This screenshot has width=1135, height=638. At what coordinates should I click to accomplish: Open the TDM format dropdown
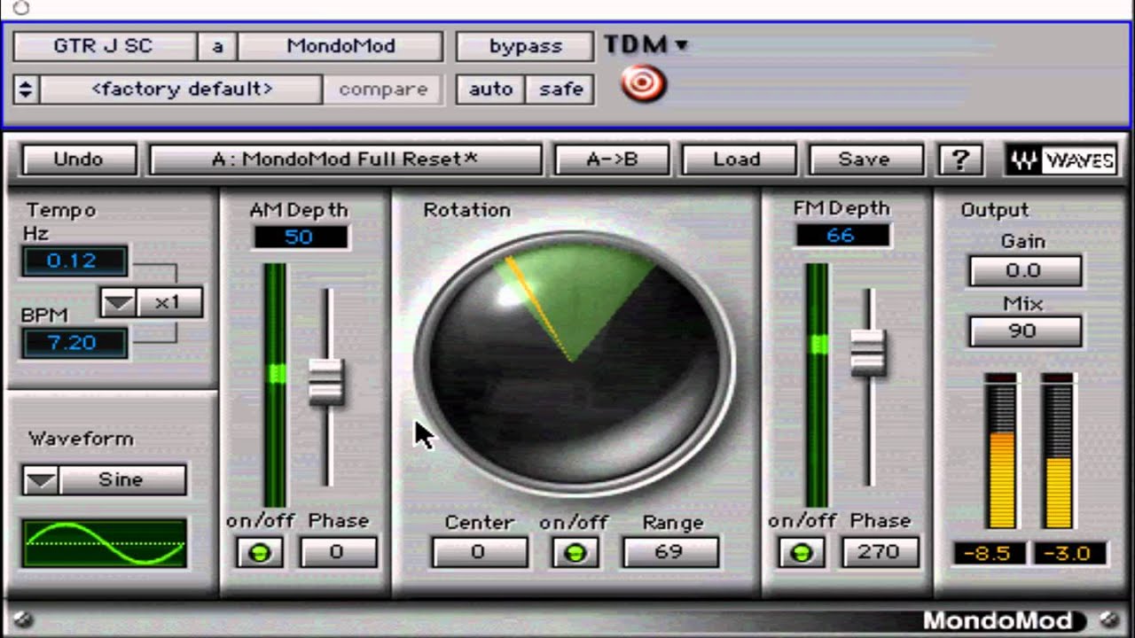click(x=646, y=44)
